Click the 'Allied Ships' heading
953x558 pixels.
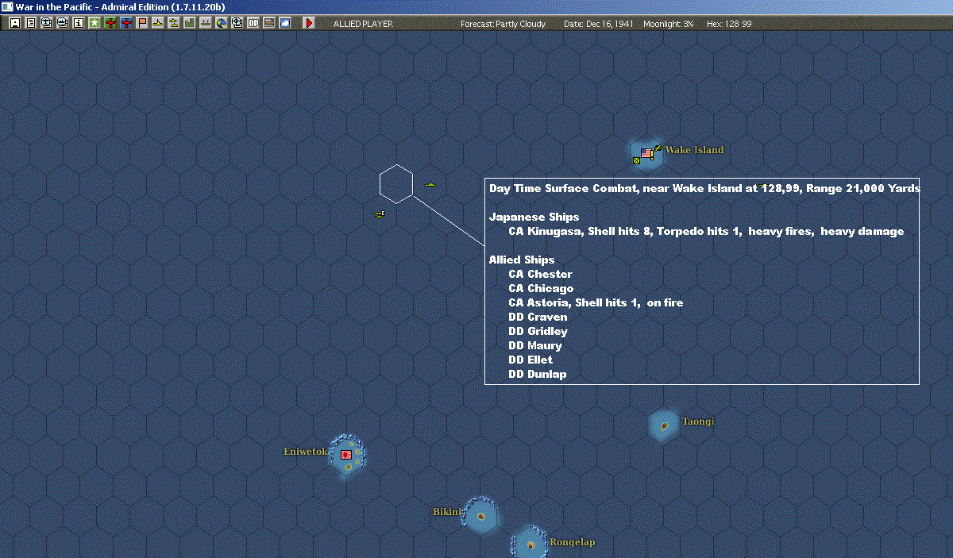click(x=522, y=260)
